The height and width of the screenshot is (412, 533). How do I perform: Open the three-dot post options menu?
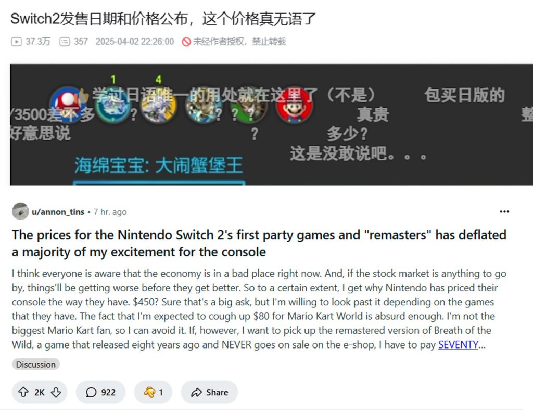coord(504,212)
